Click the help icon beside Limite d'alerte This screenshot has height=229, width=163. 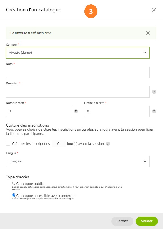coord(154,111)
